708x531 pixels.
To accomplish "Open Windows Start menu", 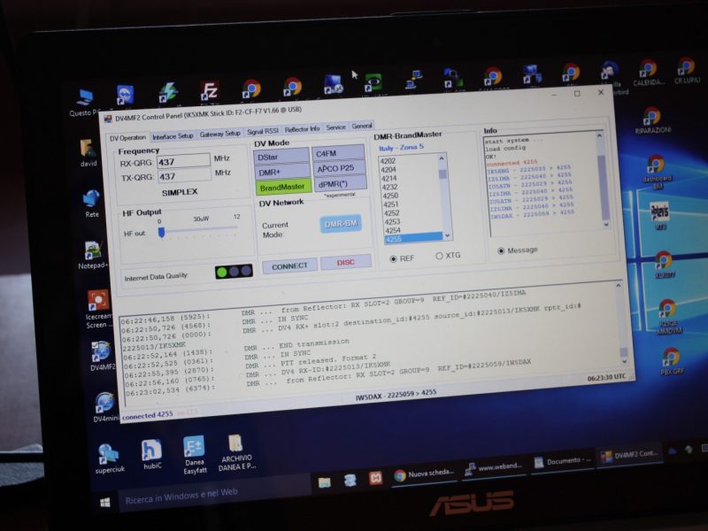I will click(104, 503).
